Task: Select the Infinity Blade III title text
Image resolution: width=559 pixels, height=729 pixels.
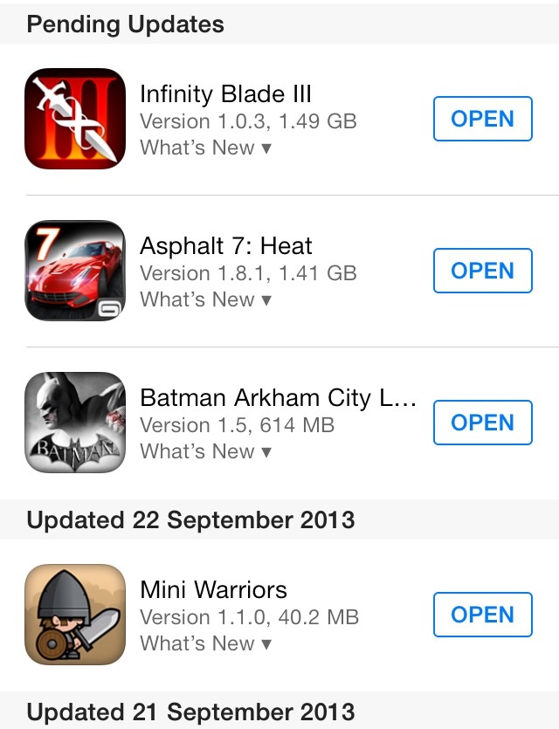Action: (x=225, y=94)
